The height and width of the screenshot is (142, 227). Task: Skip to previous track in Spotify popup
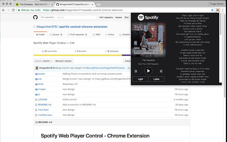coord(136,71)
